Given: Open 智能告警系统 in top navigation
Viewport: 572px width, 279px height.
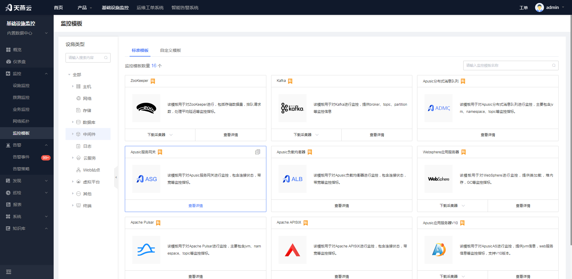Looking at the screenshot, I should [185, 7].
